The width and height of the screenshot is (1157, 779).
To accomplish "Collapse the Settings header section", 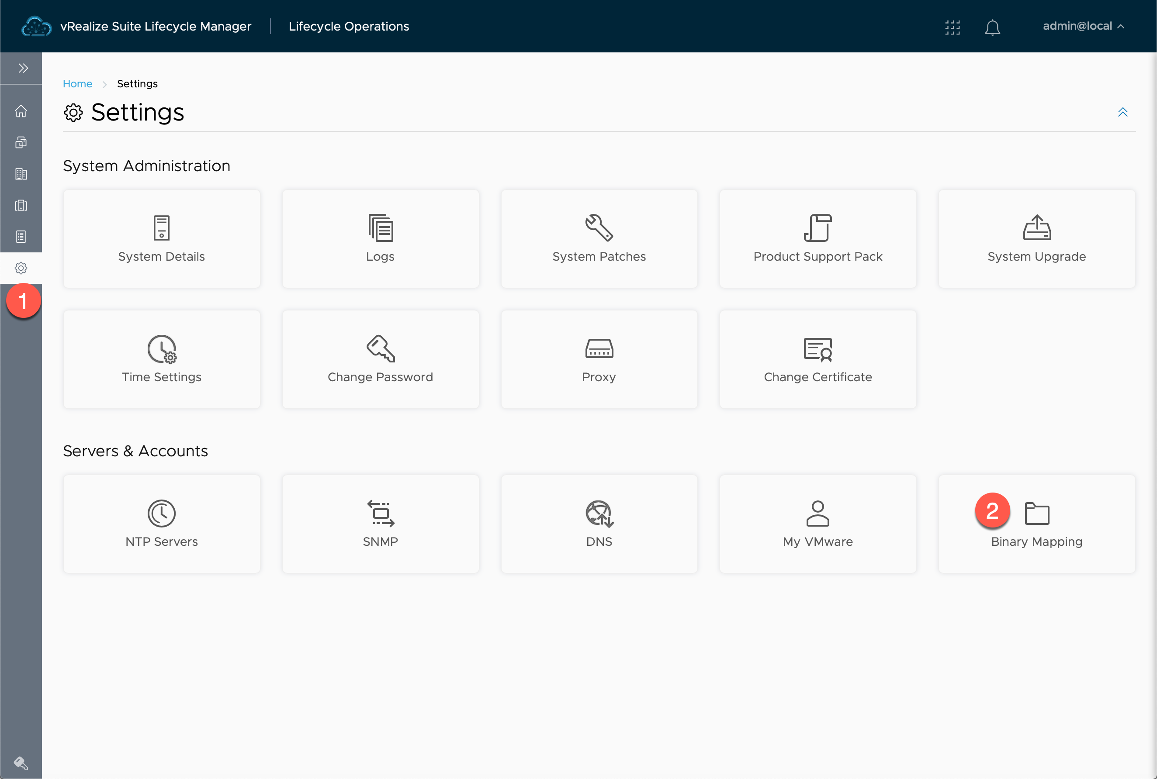I will tap(1122, 112).
